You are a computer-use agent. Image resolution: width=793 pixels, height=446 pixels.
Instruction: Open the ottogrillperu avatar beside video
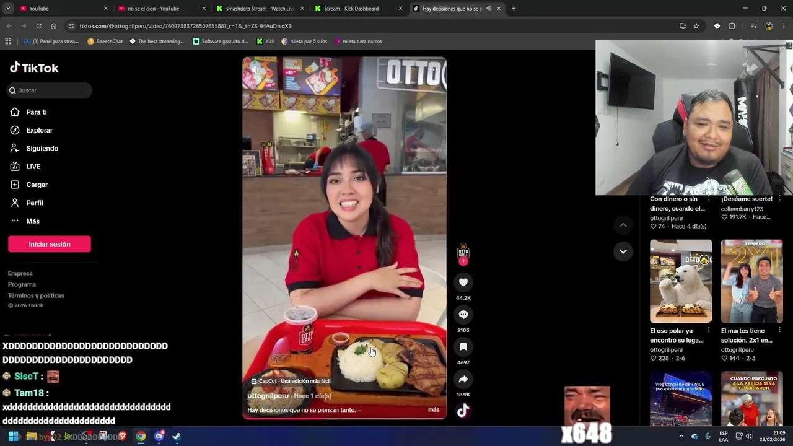463,251
